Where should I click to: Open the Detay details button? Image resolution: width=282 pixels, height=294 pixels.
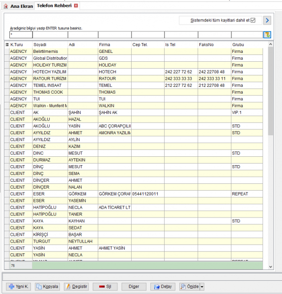point(163,287)
